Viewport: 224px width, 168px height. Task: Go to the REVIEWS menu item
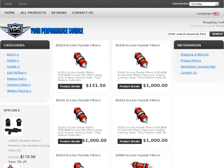[x=59, y=13]
